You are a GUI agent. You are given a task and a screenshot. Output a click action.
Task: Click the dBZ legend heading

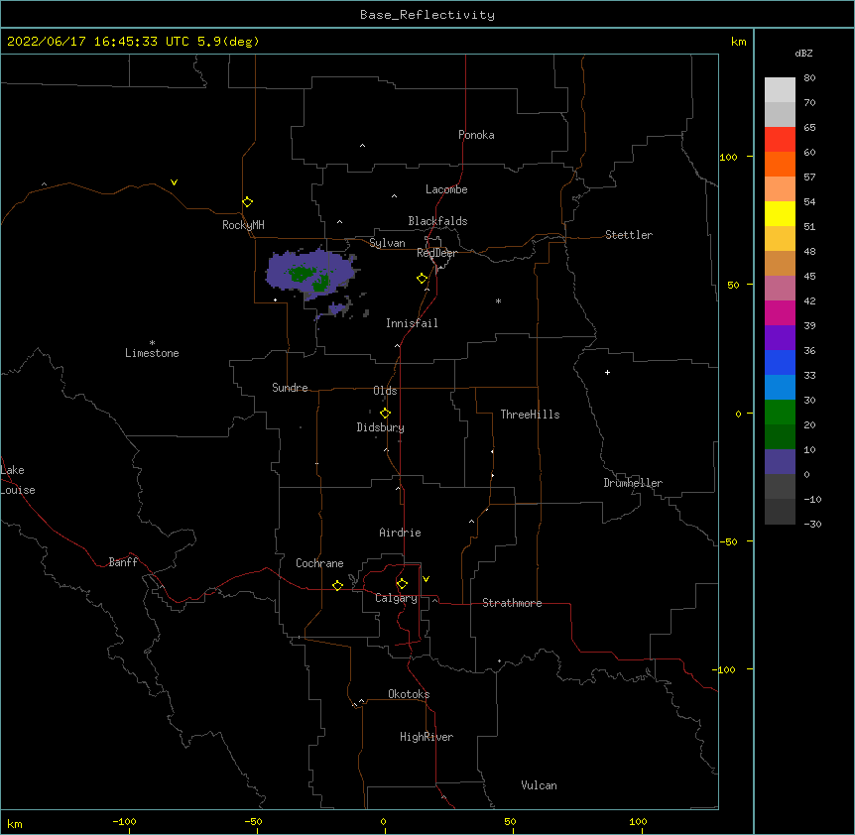point(803,53)
